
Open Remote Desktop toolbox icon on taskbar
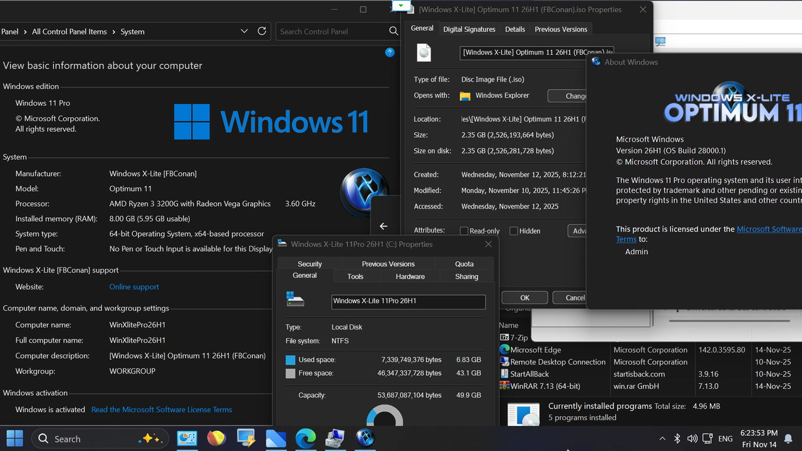(x=335, y=438)
